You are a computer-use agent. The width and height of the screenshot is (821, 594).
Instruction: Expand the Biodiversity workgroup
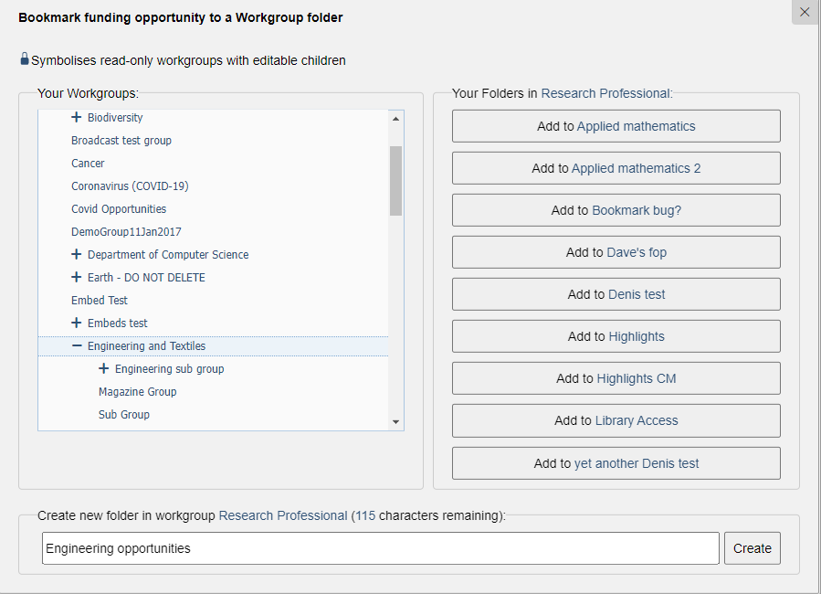pyautogui.click(x=77, y=118)
